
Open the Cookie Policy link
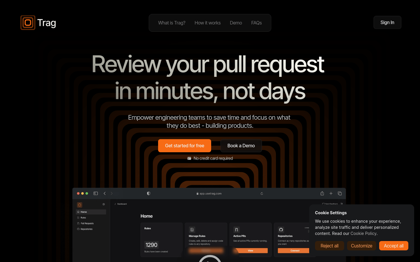point(363,233)
